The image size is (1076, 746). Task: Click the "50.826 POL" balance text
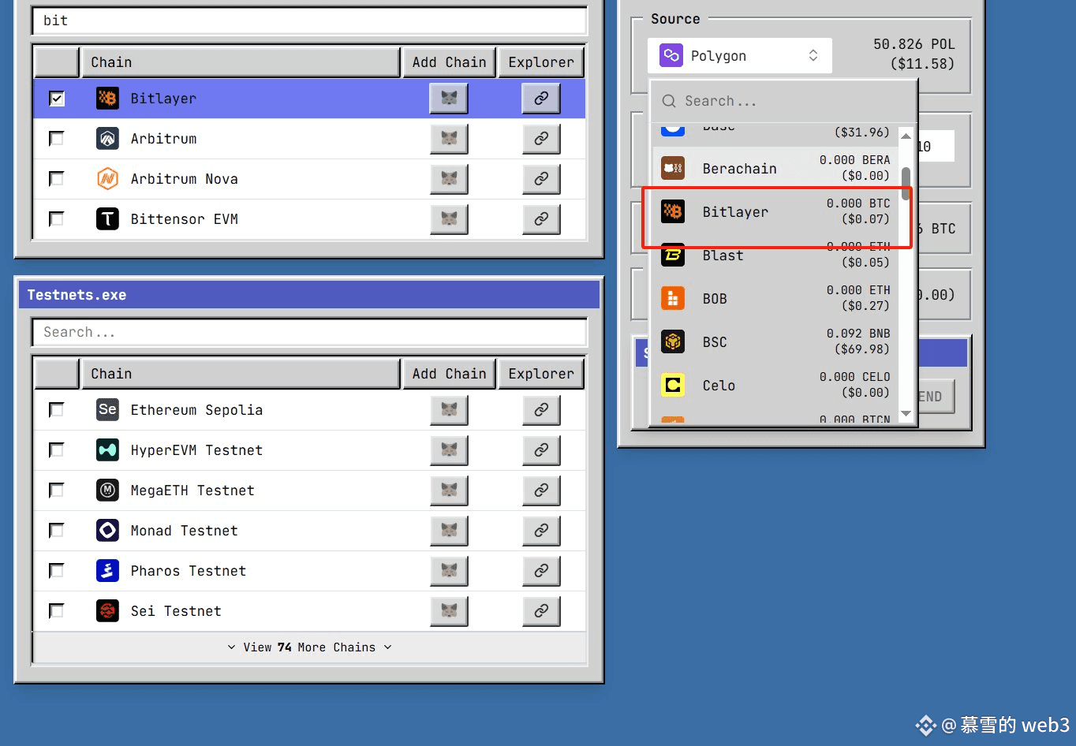(x=913, y=44)
